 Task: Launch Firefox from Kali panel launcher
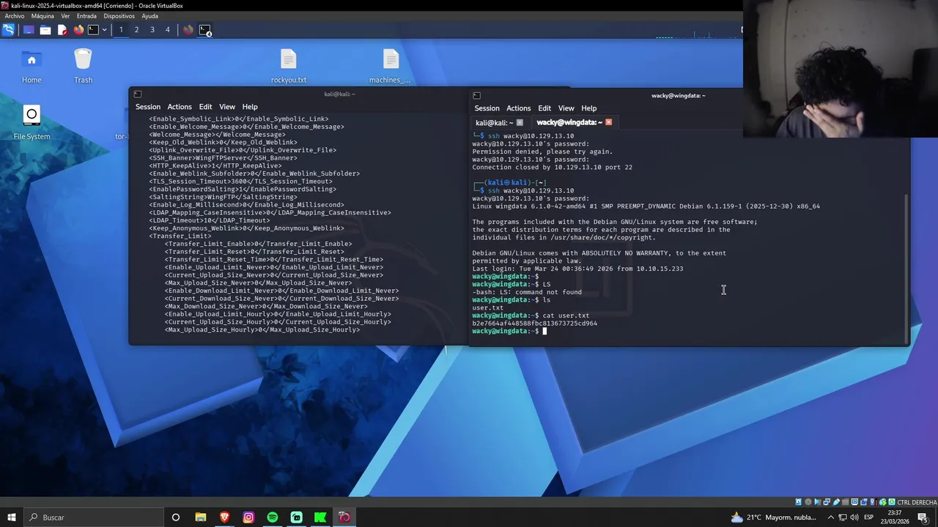(78, 30)
